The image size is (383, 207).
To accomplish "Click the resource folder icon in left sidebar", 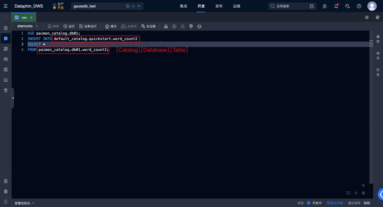I will point(6,80).
